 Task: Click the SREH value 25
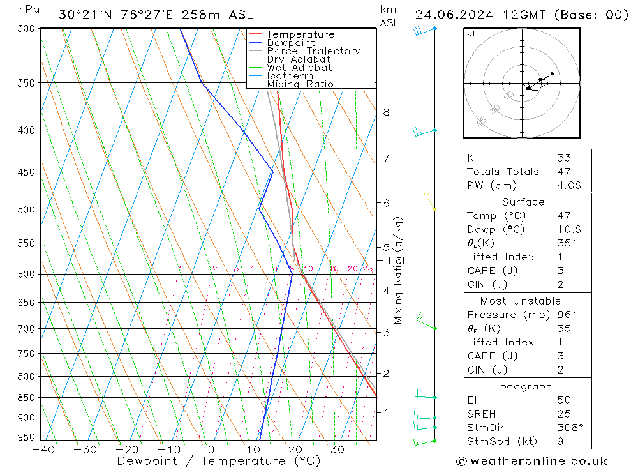coord(565,414)
